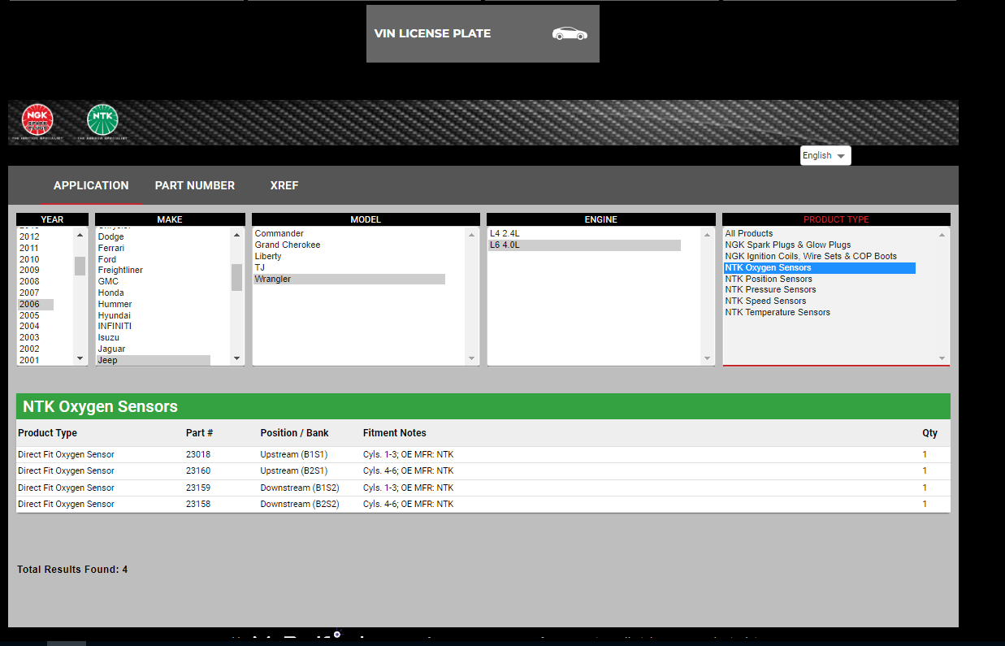Image resolution: width=1005 pixels, height=646 pixels.
Task: Choose Honda in the Make list
Action: coord(111,293)
